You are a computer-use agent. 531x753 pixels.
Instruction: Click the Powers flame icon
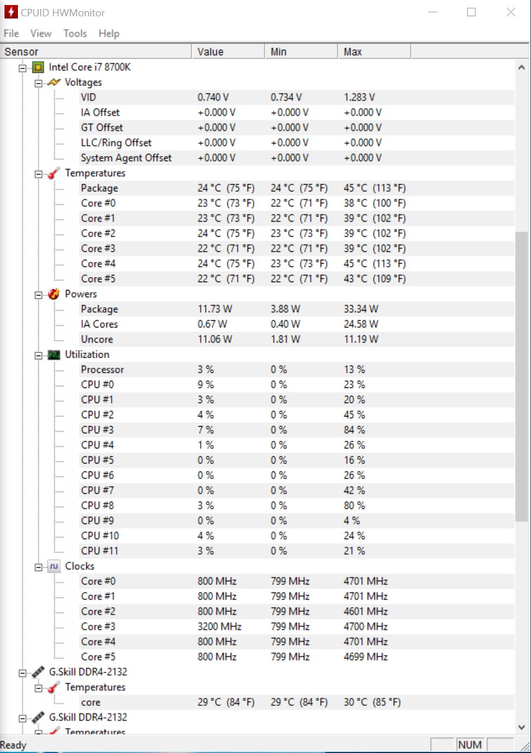pos(54,294)
